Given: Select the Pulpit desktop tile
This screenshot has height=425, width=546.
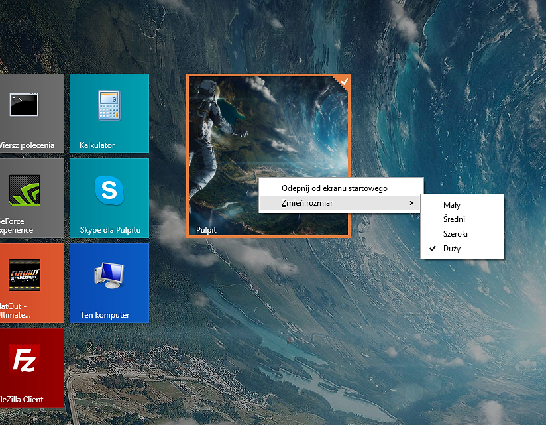Looking at the screenshot, I should 268,156.
